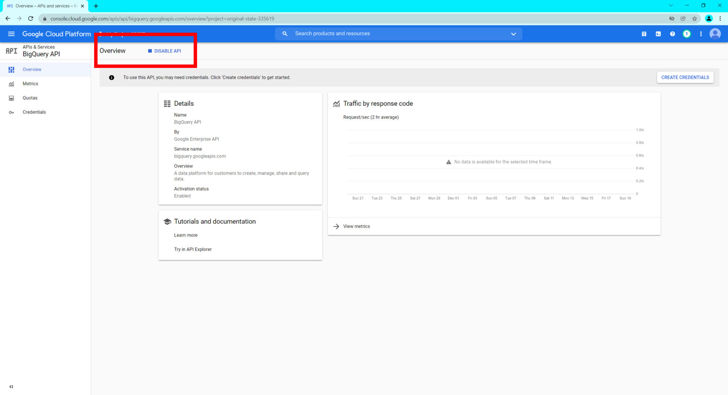Click the Credentials key icon

pyautogui.click(x=11, y=112)
